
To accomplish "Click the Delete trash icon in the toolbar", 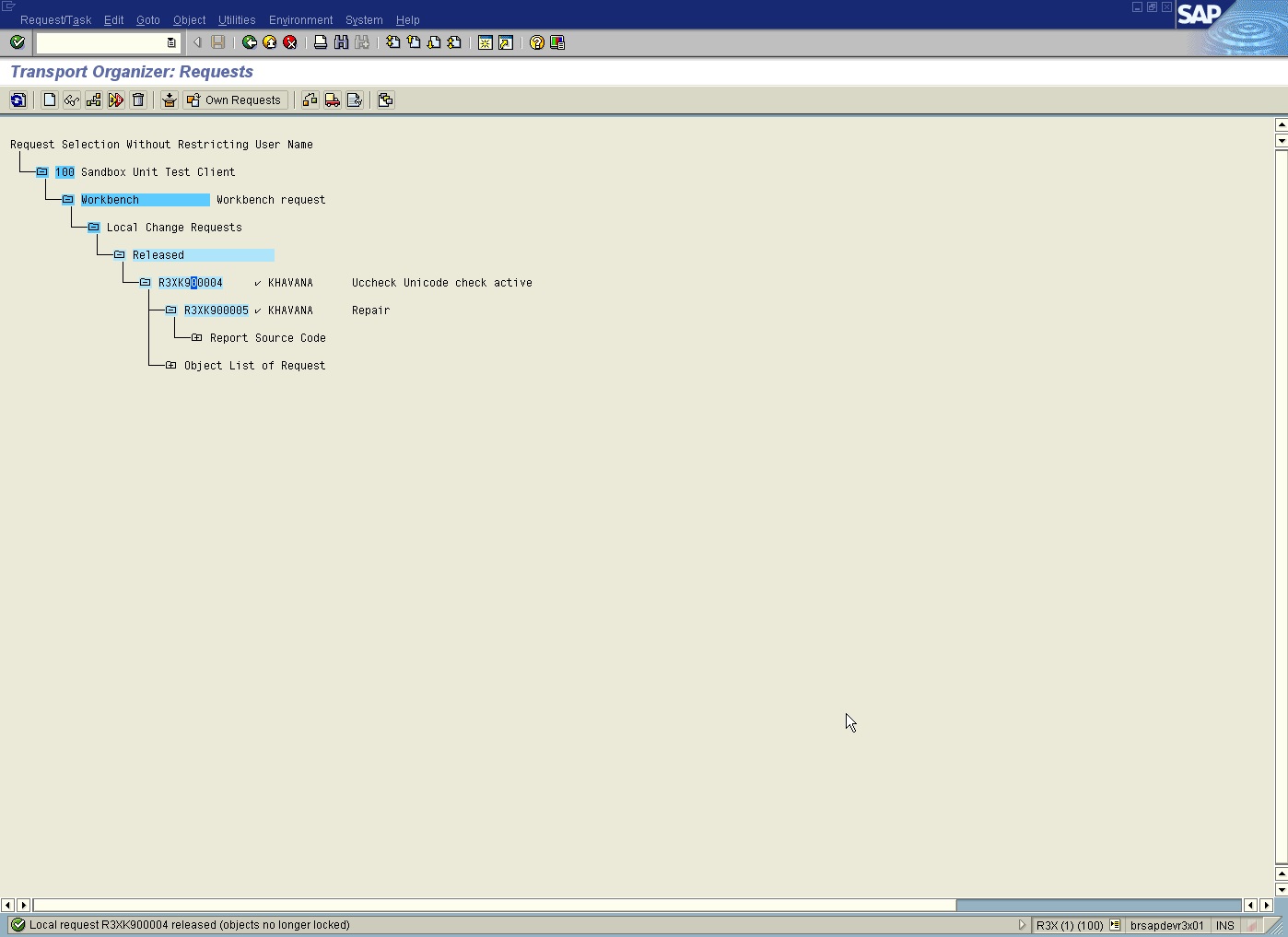I will coord(138,100).
